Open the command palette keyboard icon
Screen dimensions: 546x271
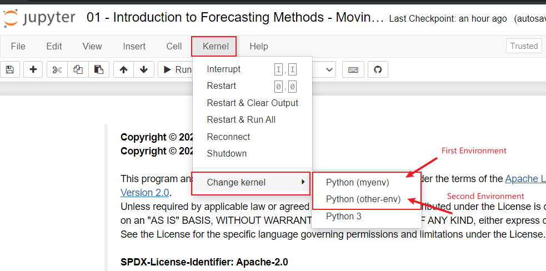coord(353,69)
